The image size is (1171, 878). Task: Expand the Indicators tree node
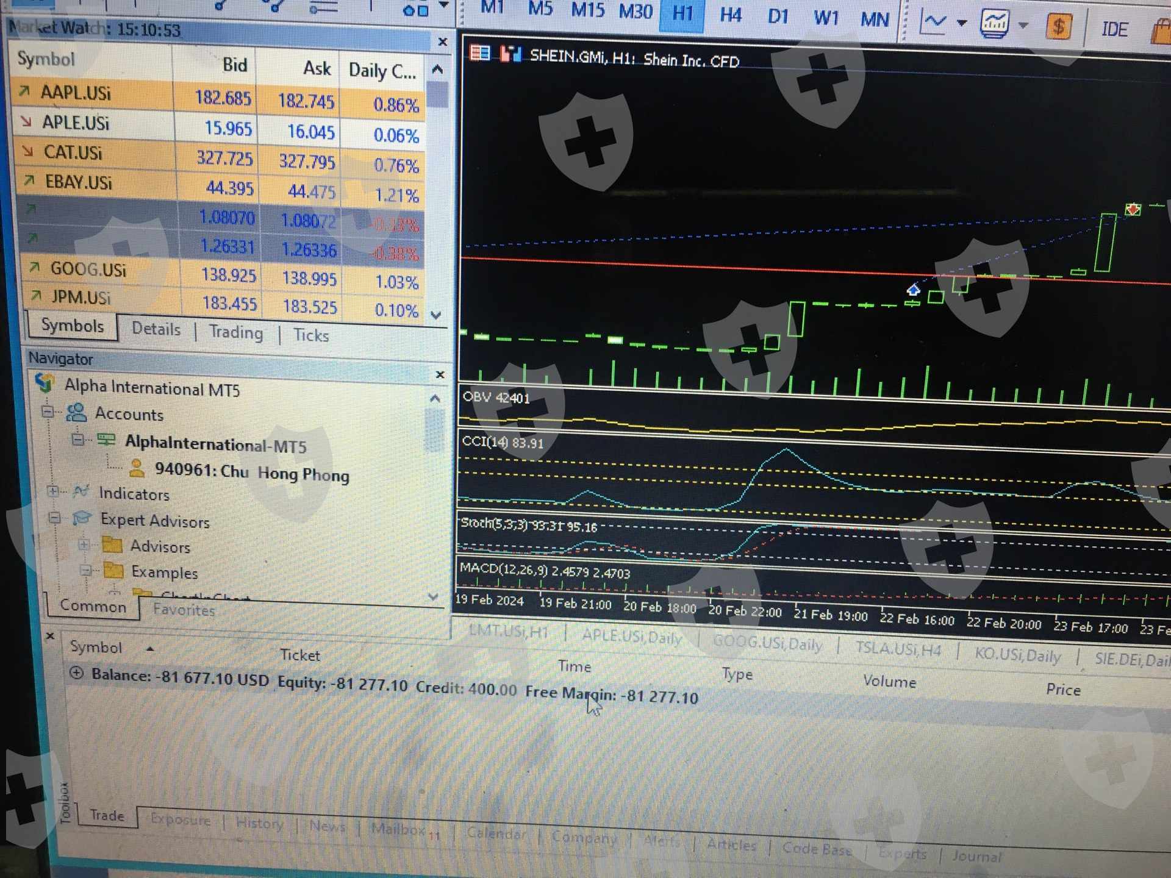click(x=53, y=491)
